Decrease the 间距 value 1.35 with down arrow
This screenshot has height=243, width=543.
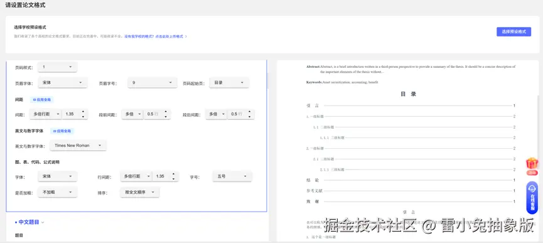pyautogui.click(x=83, y=117)
